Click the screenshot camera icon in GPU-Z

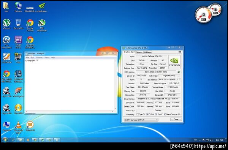180,52
